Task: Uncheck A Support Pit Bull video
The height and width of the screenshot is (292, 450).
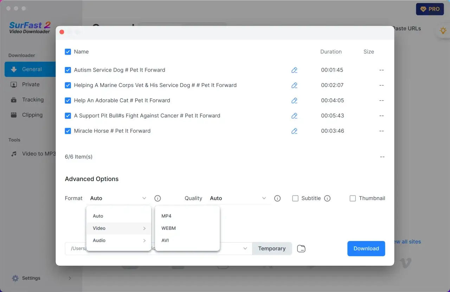Action: click(x=68, y=115)
